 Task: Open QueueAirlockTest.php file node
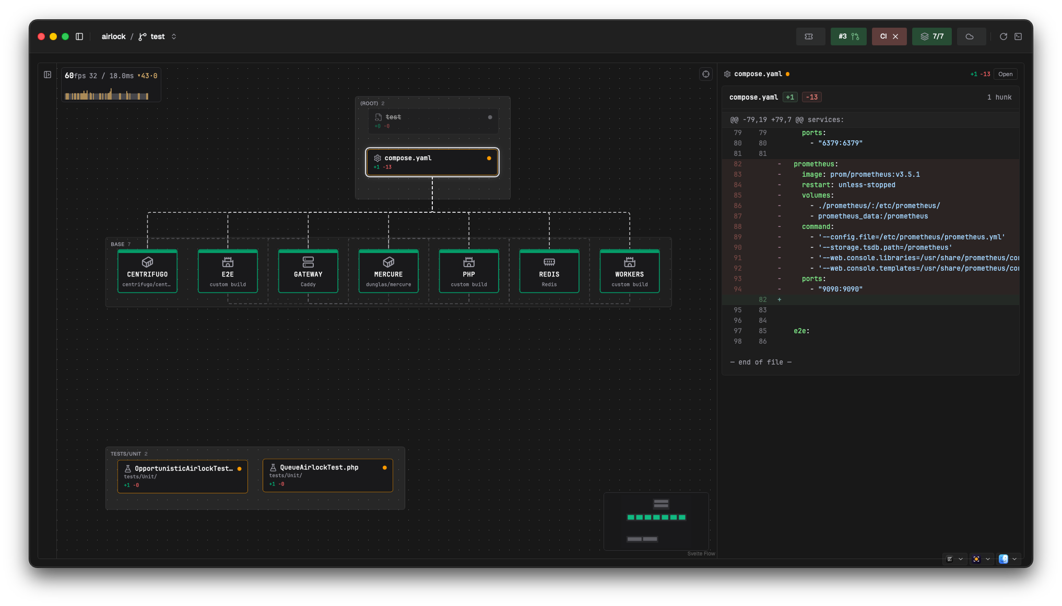click(328, 475)
